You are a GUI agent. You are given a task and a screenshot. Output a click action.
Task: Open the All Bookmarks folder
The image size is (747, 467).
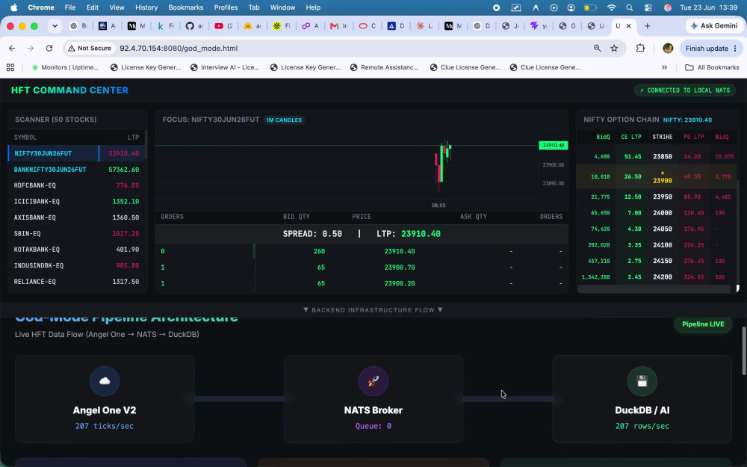tap(712, 67)
